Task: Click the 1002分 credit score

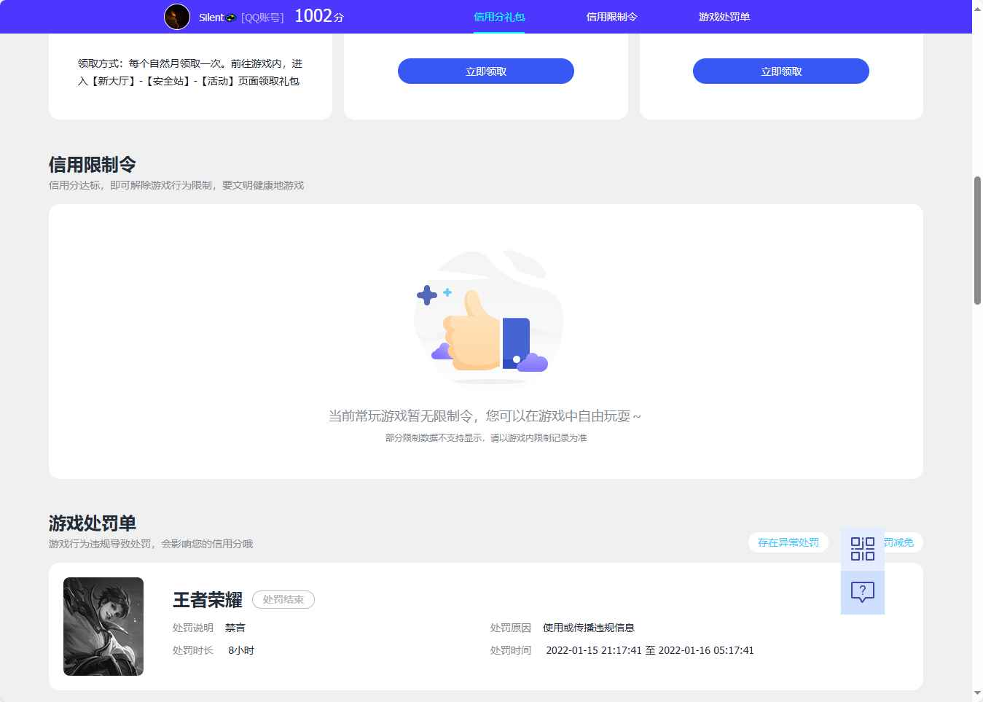Action: point(319,16)
